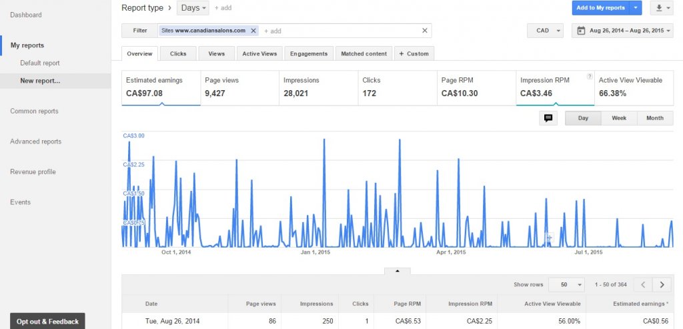This screenshot has height=329, width=683.
Task: Click the chart annotations comment icon
Action: pyautogui.click(x=548, y=118)
